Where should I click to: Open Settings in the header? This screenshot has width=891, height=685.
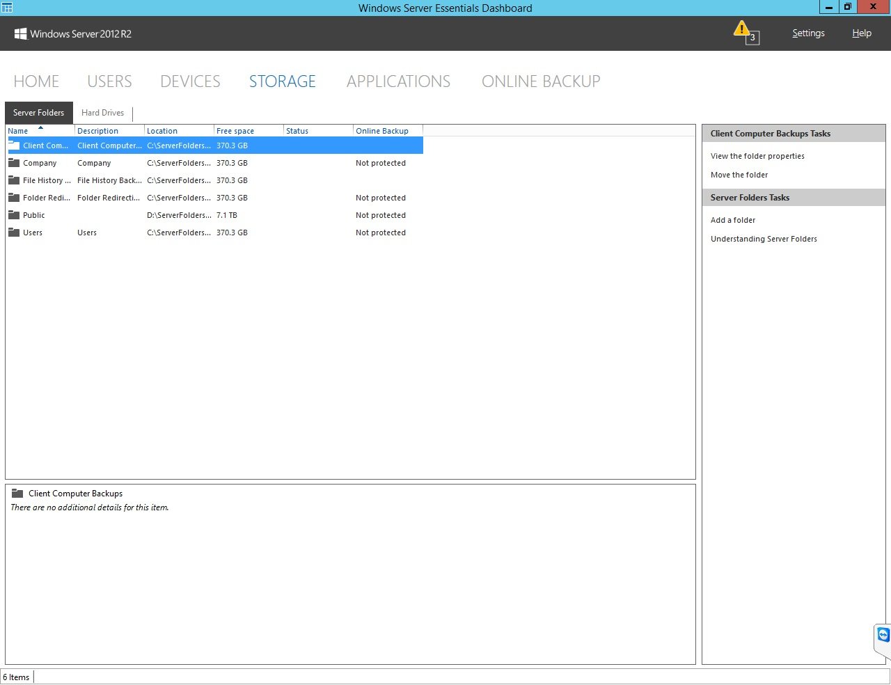[808, 33]
